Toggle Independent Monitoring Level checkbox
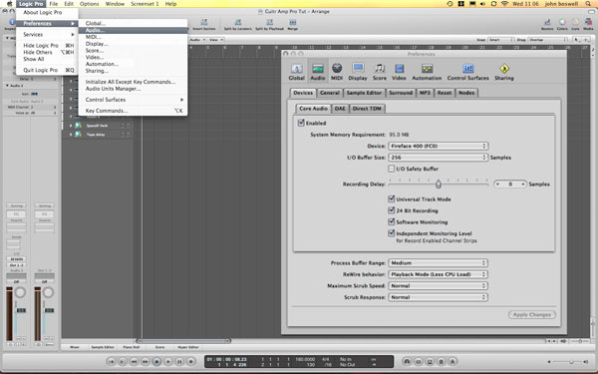 coord(391,233)
